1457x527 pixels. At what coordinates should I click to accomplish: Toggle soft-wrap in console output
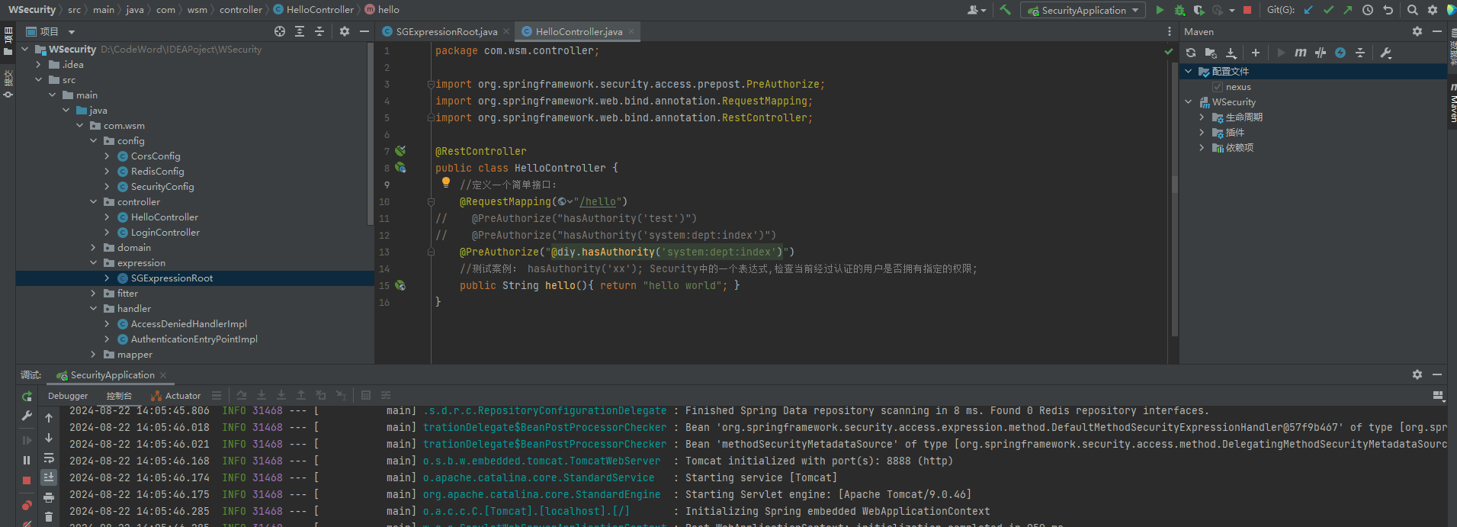[x=49, y=458]
